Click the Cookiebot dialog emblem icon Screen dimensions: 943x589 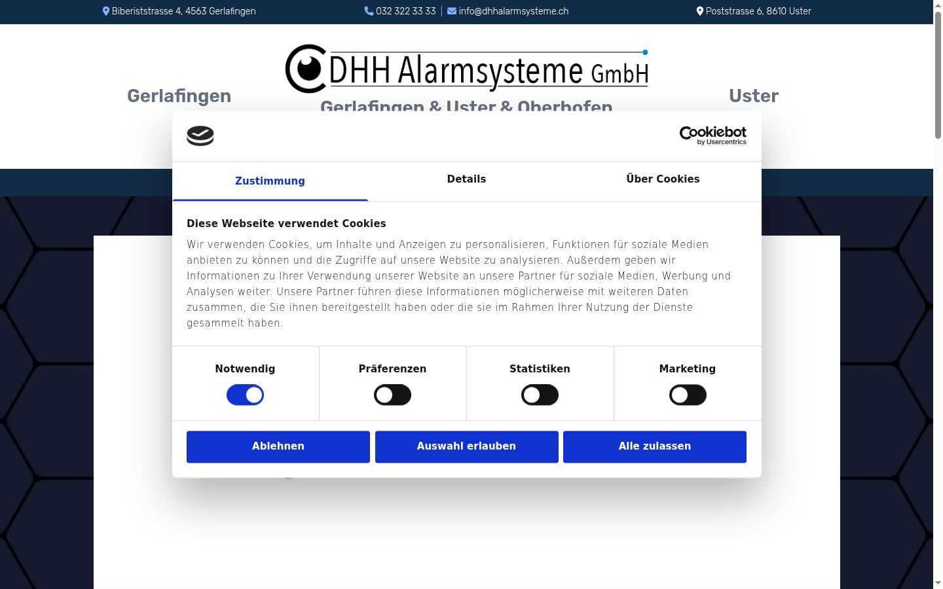[200, 136]
